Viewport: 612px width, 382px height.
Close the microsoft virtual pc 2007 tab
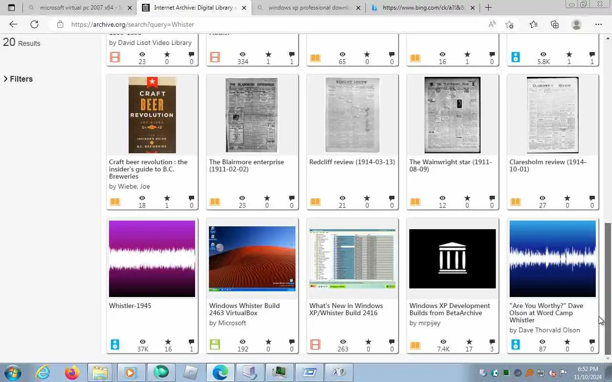click(130, 8)
